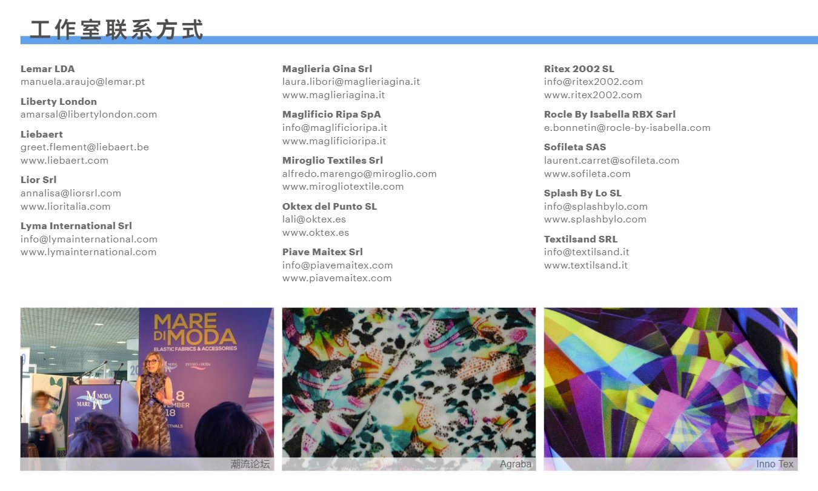Open the www.liebaert.com website link
818x491 pixels.
coord(64,161)
